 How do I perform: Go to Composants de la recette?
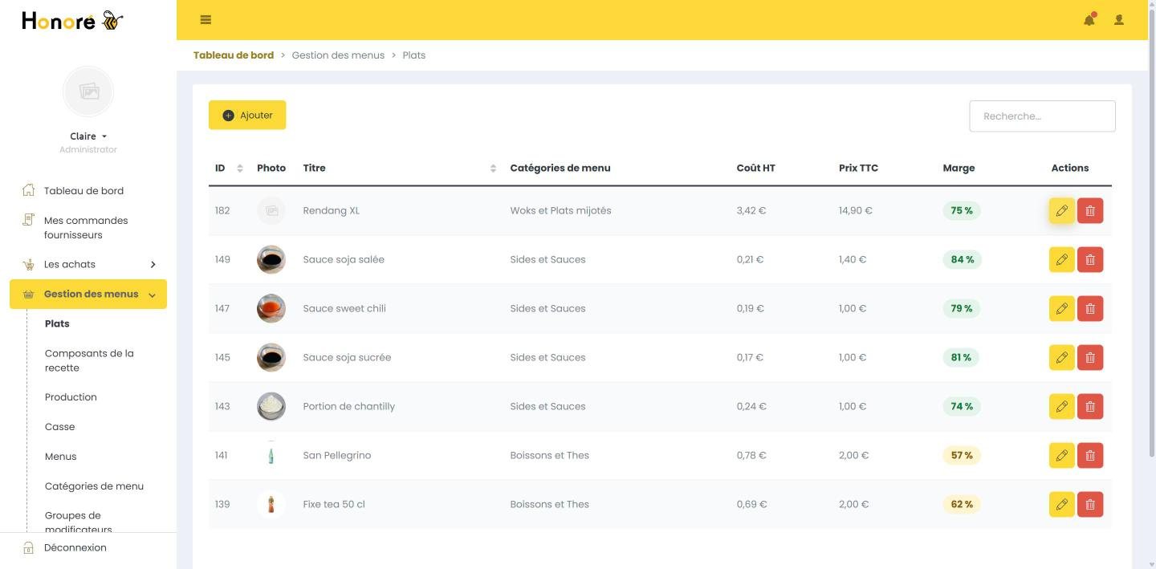(x=89, y=360)
